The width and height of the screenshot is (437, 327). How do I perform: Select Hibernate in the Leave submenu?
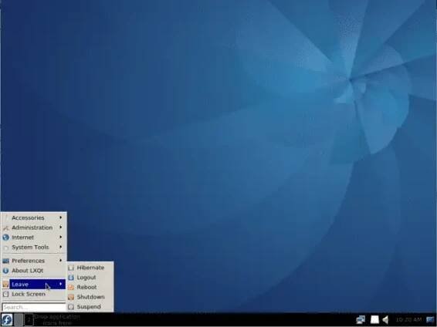coord(90,268)
